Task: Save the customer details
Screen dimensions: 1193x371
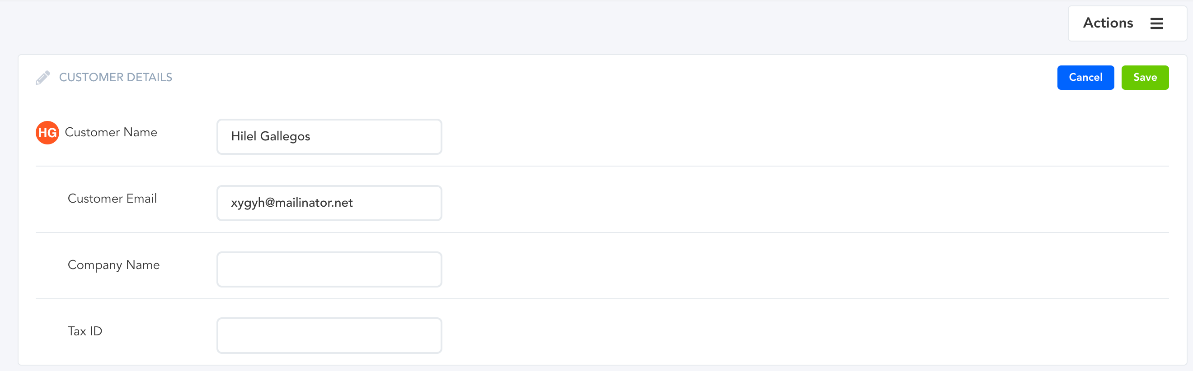Action: pyautogui.click(x=1144, y=78)
